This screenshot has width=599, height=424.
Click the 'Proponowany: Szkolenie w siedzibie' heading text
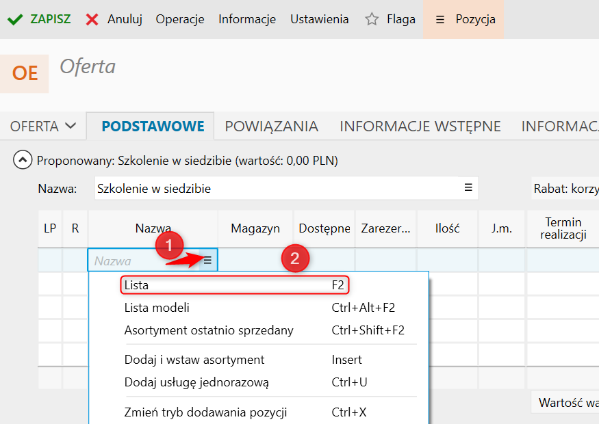coord(187,161)
